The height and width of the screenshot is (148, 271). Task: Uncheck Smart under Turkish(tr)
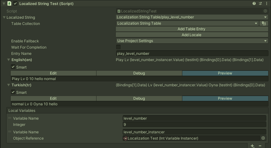click(x=13, y=92)
